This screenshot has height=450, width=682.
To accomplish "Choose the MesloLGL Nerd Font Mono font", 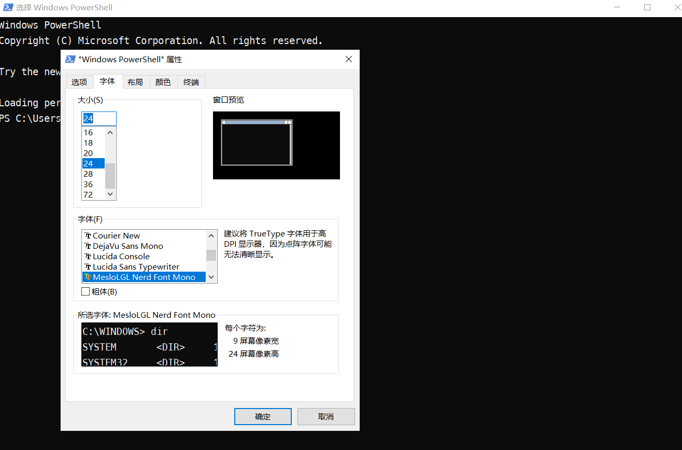I will point(144,277).
